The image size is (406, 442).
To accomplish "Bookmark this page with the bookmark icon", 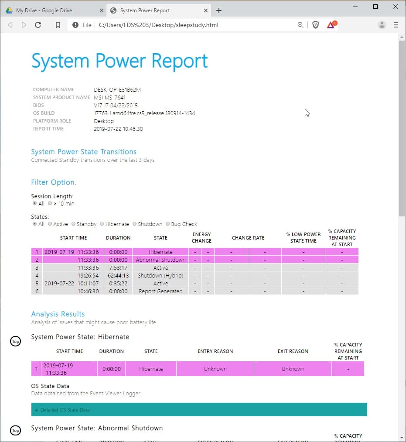I will (x=58, y=25).
